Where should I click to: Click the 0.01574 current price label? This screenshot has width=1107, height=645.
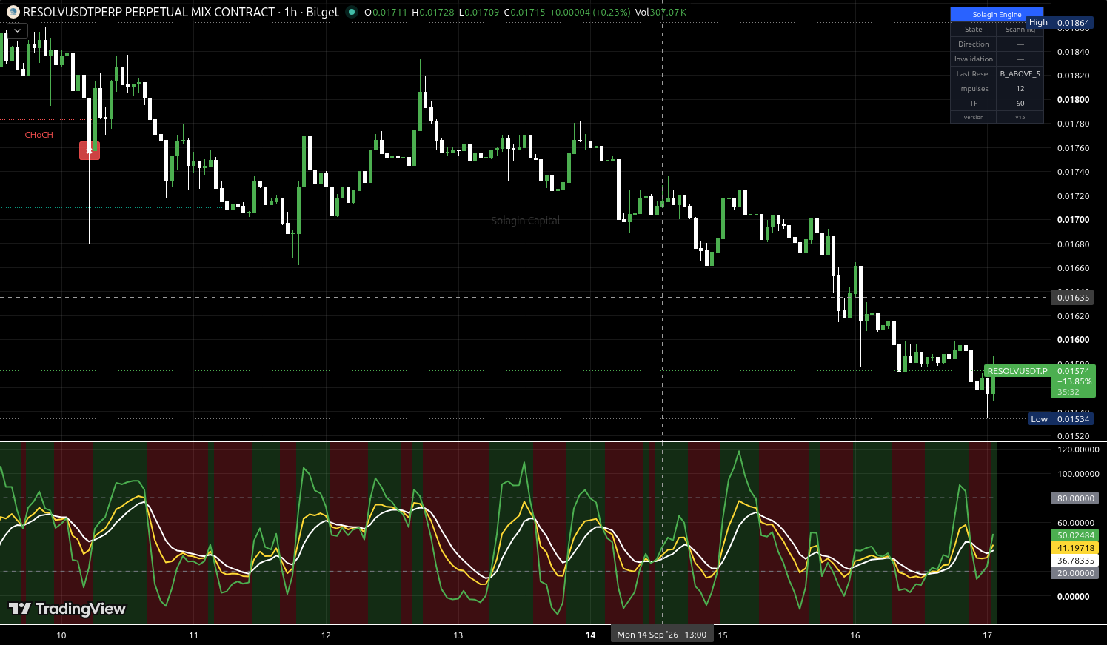coord(1073,371)
